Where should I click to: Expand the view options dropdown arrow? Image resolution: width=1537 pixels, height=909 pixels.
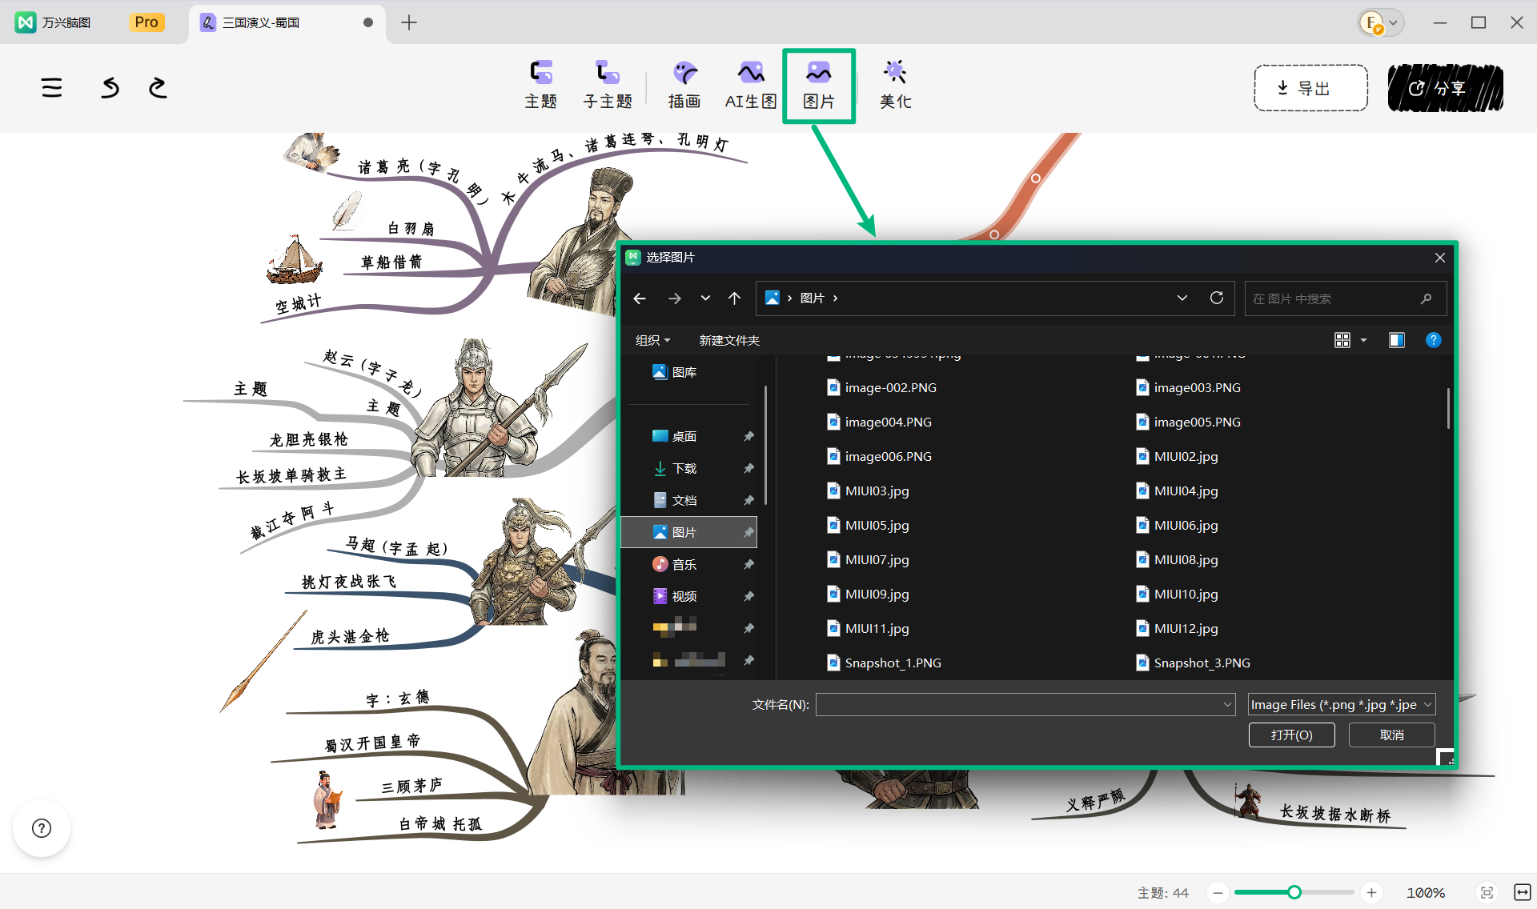coord(1364,340)
